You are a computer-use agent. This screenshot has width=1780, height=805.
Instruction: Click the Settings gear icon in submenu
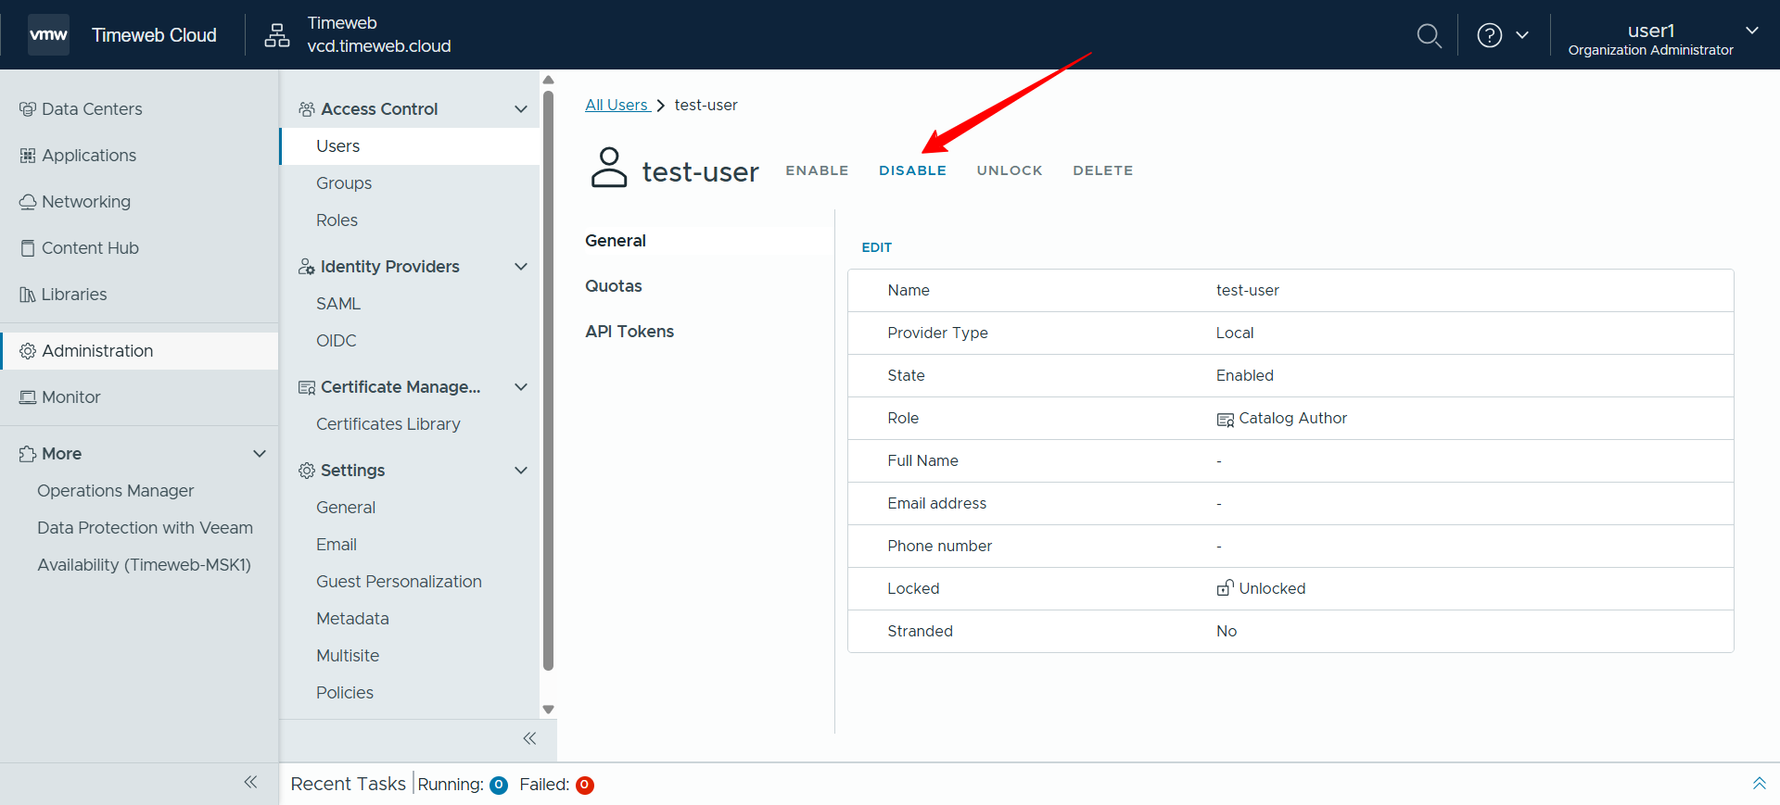point(307,471)
